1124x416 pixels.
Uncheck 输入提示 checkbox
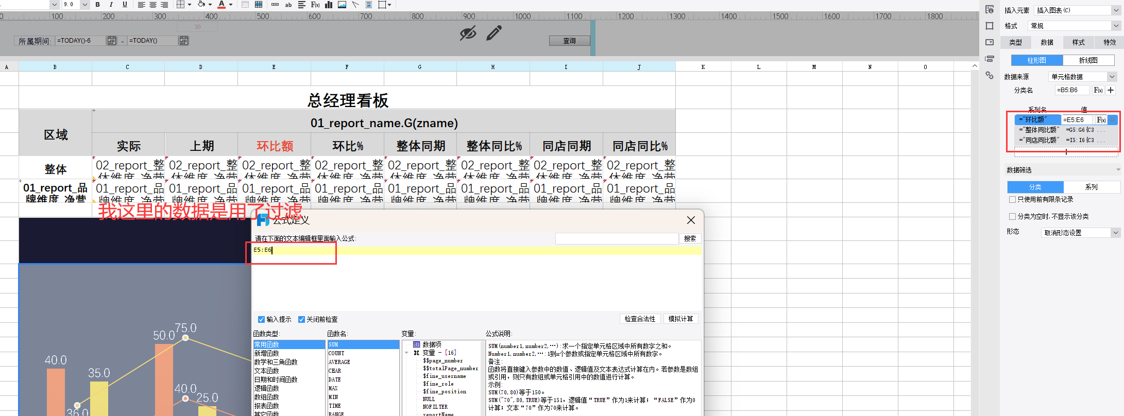click(x=261, y=319)
